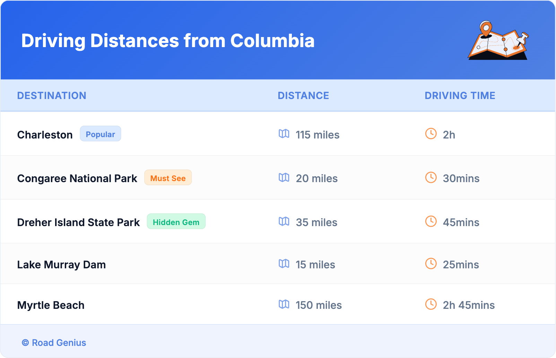Click the Driving Distances from Columbia title

pos(168,41)
